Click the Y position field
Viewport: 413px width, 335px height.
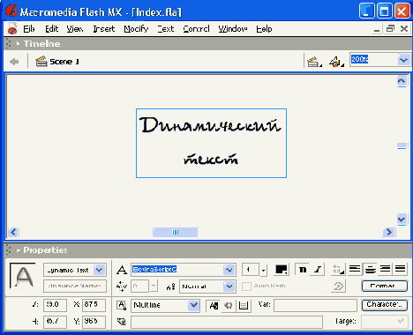(94, 322)
